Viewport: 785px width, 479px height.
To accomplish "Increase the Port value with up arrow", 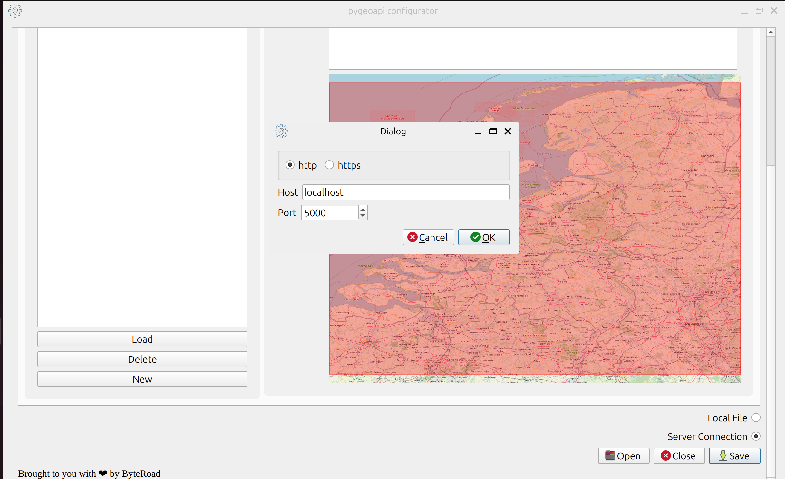I will tap(363, 209).
